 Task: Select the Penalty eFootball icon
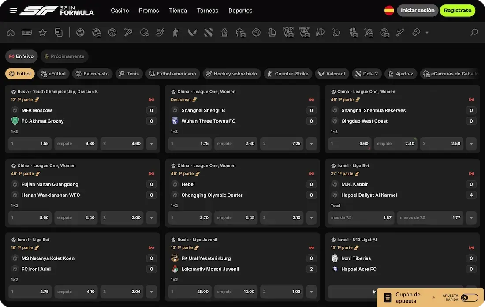304,32
